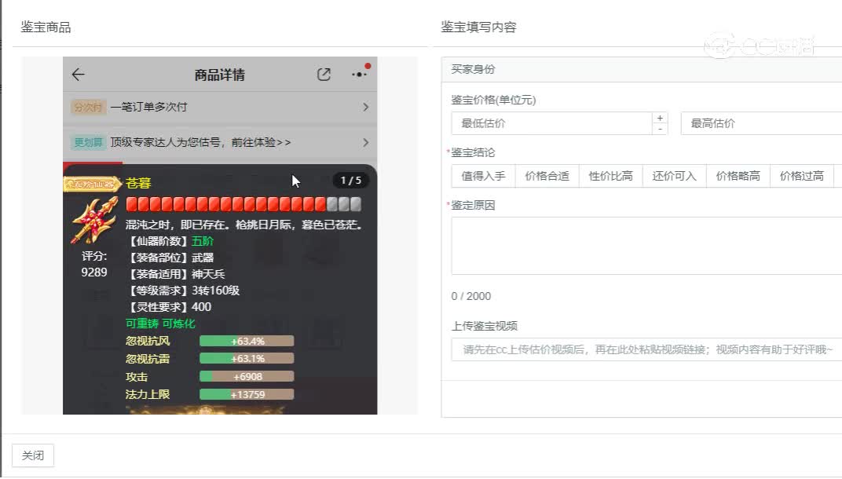Click the 五阶仙器 gold badge
This screenshot has width=842, height=479.
93,185
